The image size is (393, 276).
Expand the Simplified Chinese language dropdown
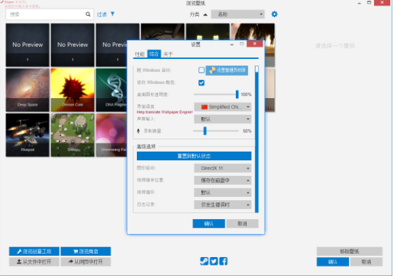click(223, 107)
